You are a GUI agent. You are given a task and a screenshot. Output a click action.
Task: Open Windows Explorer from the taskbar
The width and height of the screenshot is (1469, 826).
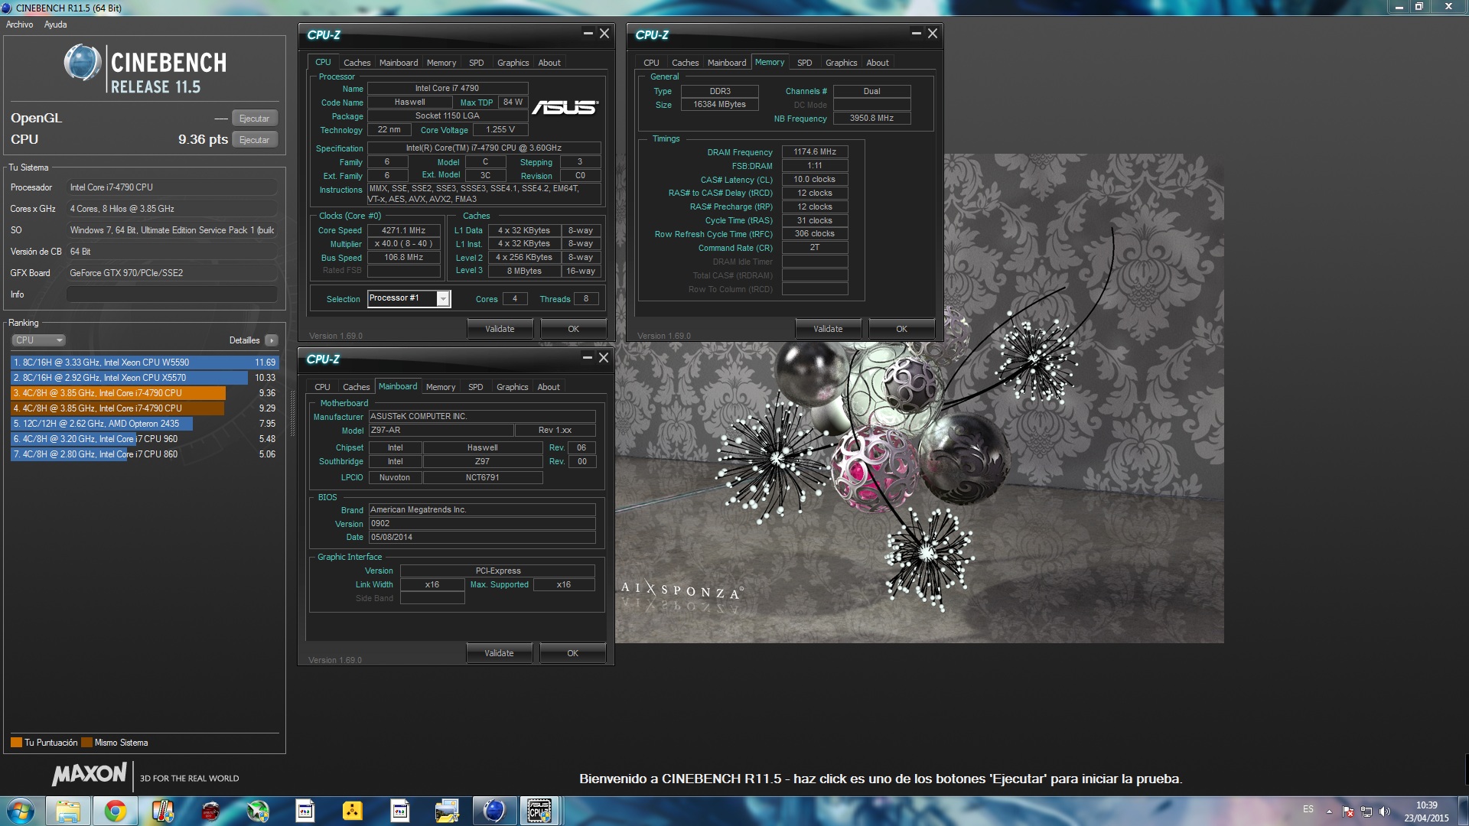pyautogui.click(x=67, y=811)
